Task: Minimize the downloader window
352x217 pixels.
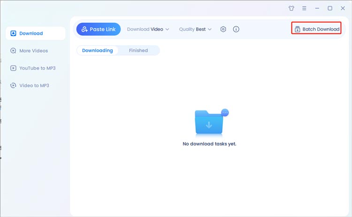Action: pyautogui.click(x=317, y=8)
